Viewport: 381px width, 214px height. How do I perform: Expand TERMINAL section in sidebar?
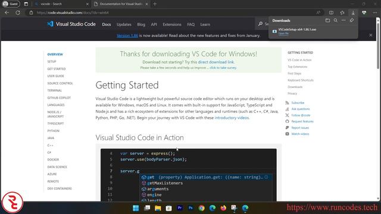[x=54, y=90]
